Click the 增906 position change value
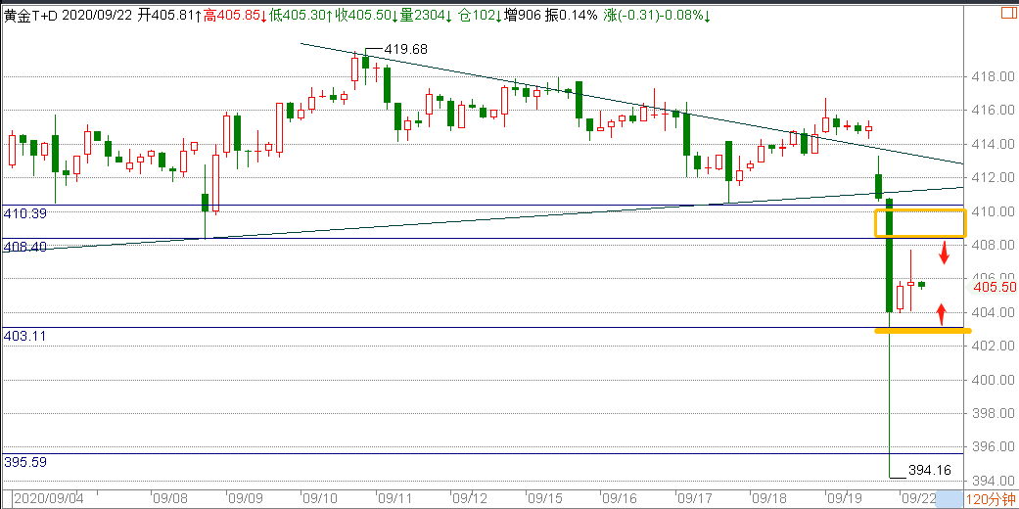 pyautogui.click(x=522, y=15)
